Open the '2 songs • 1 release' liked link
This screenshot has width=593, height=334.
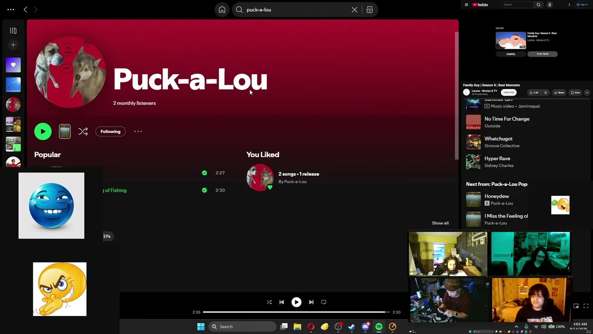point(299,174)
